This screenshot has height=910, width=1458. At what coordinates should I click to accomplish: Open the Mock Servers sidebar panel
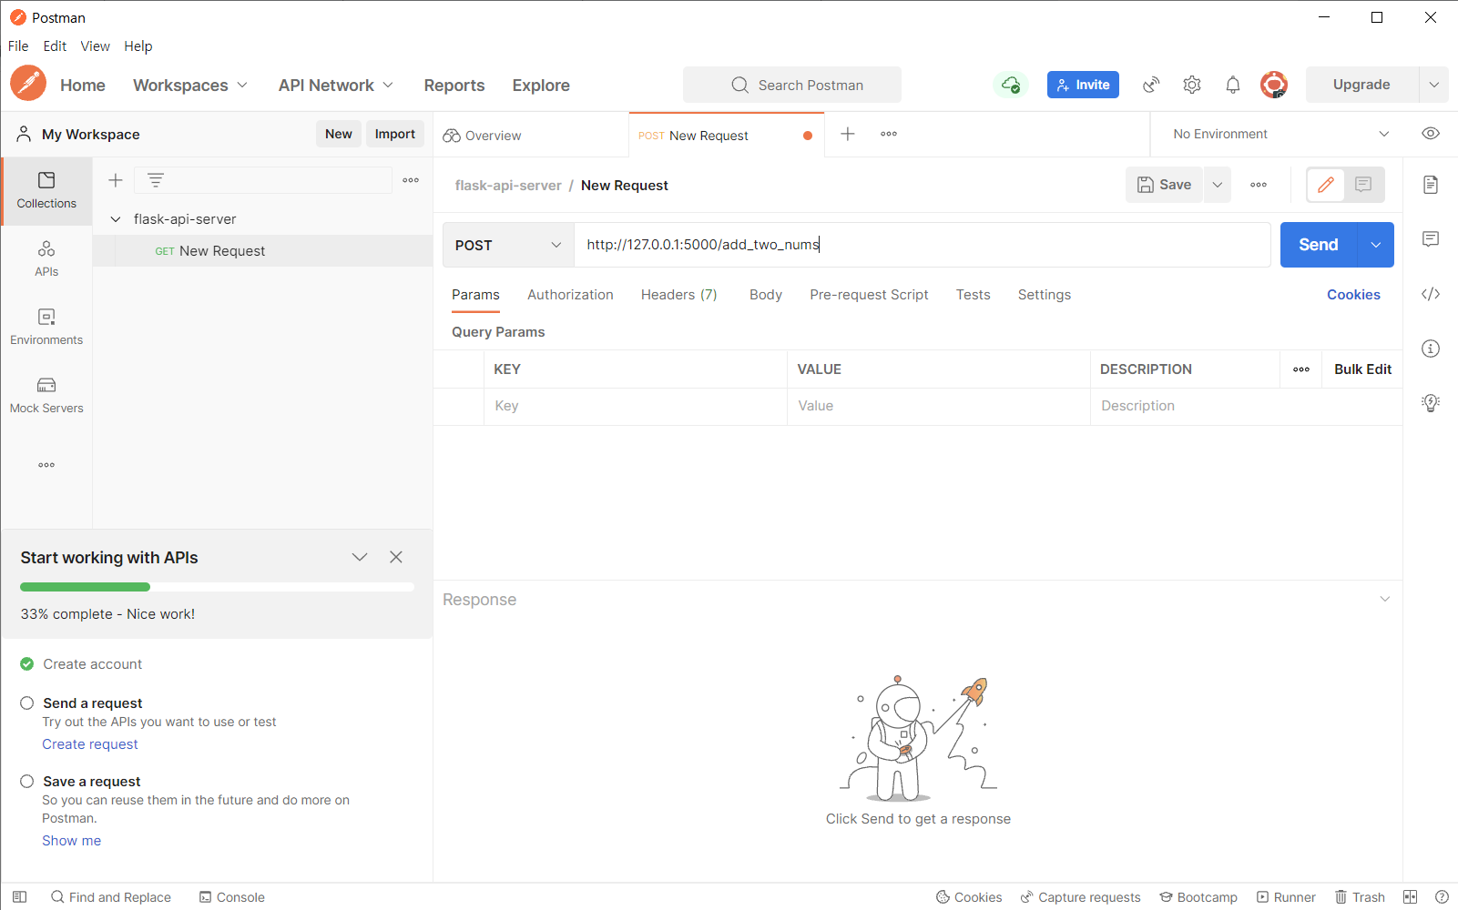tap(46, 396)
